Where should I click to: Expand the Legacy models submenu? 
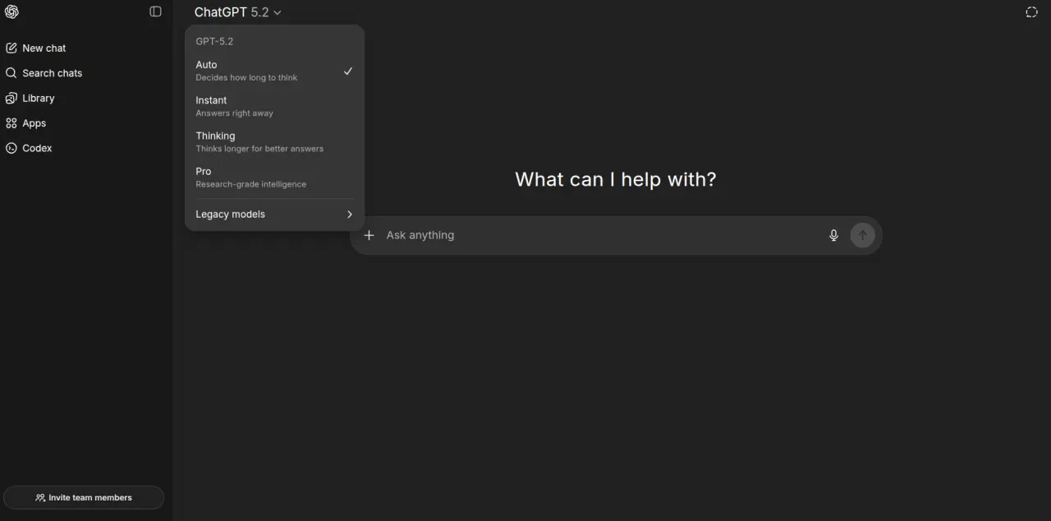274,214
